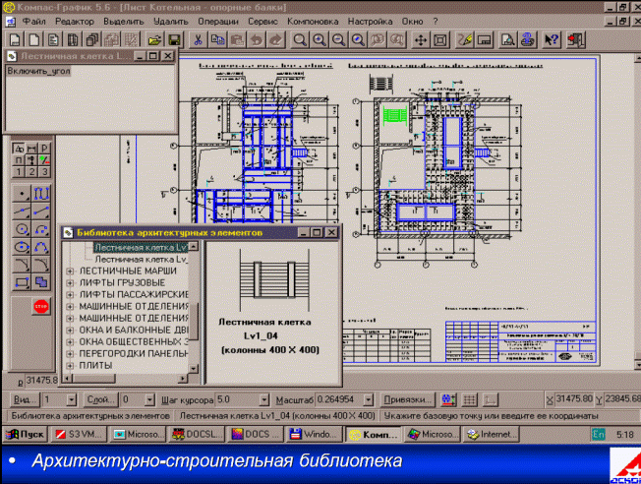This screenshot has height=484, width=641.
Task: Select the Ellipse drawing tool
Action: [x=22, y=247]
